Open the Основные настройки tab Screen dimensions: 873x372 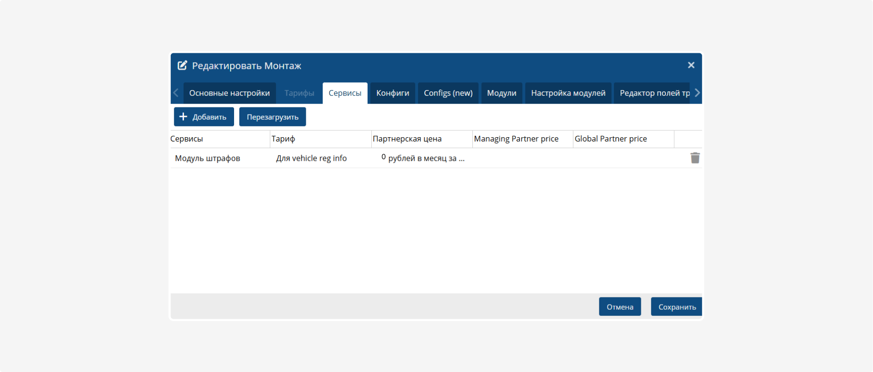pyautogui.click(x=229, y=93)
